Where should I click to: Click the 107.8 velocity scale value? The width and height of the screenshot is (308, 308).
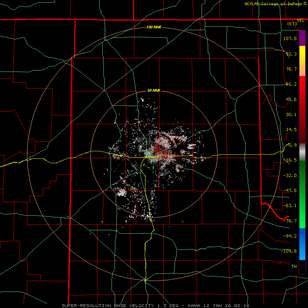pos(290,38)
